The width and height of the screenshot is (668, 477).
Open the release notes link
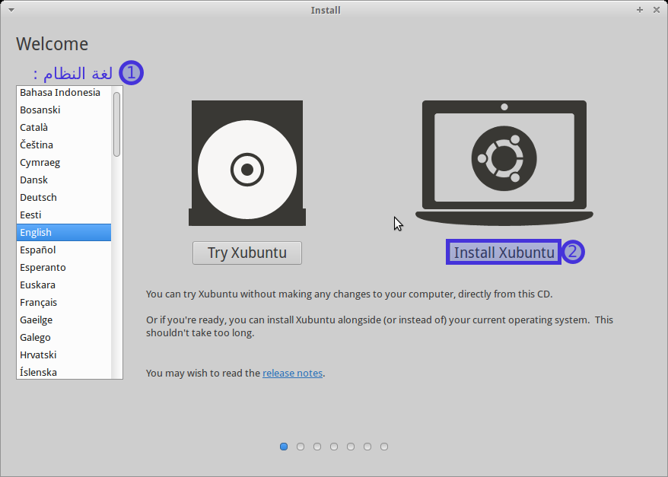tap(292, 373)
